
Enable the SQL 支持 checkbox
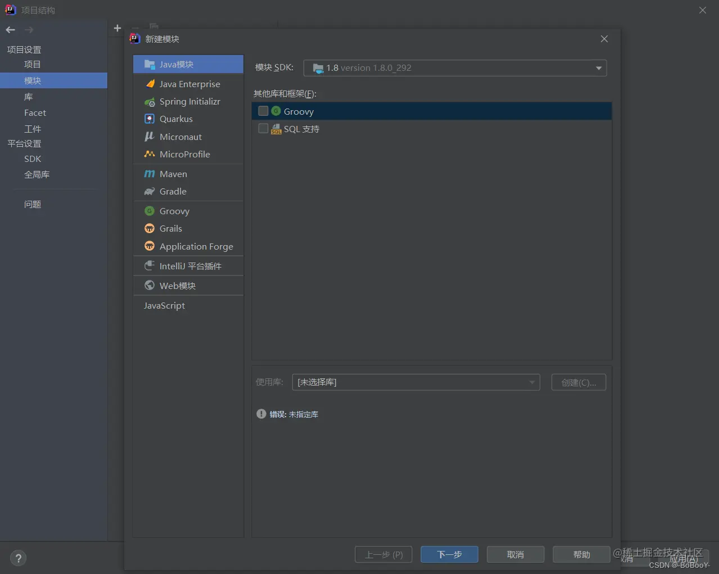pyautogui.click(x=263, y=128)
